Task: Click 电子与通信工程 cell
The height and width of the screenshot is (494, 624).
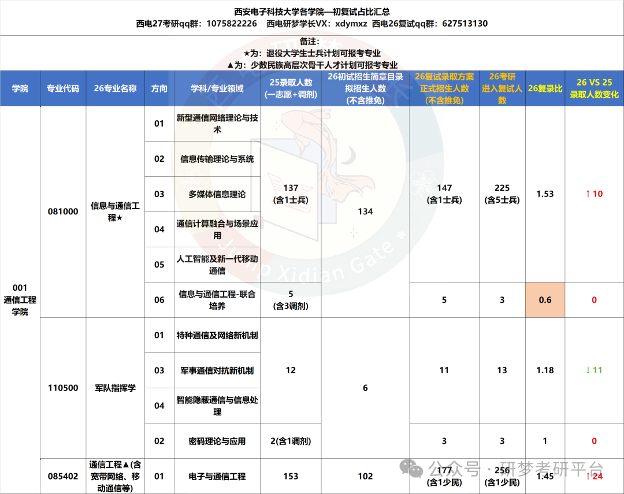Action: tap(217, 476)
